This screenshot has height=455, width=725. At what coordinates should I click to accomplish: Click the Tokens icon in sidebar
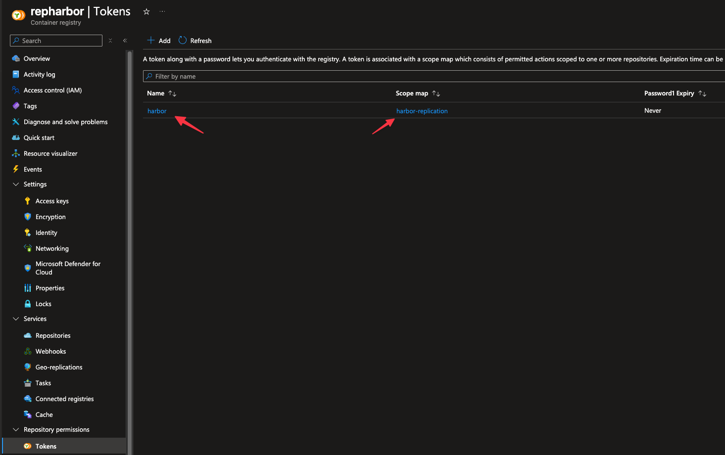point(28,446)
